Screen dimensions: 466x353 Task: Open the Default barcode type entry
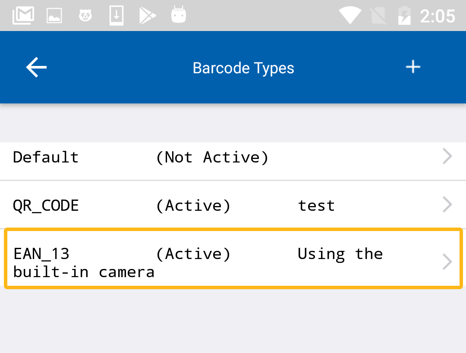pos(46,157)
